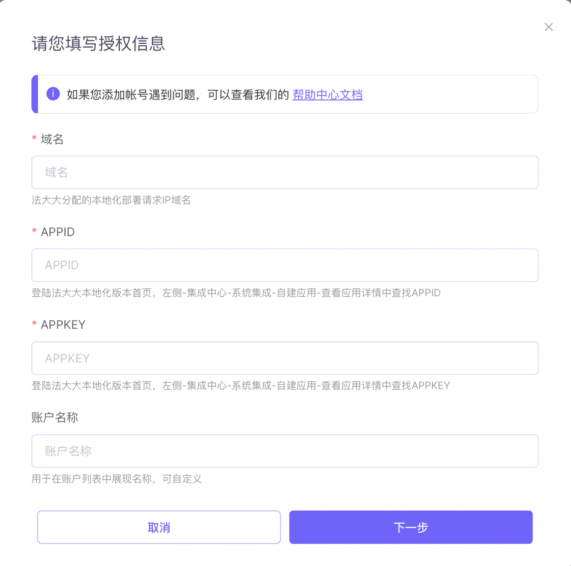Proceed by clicking 下一步

pos(411,527)
